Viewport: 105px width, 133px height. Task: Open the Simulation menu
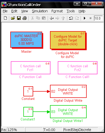(40, 11)
